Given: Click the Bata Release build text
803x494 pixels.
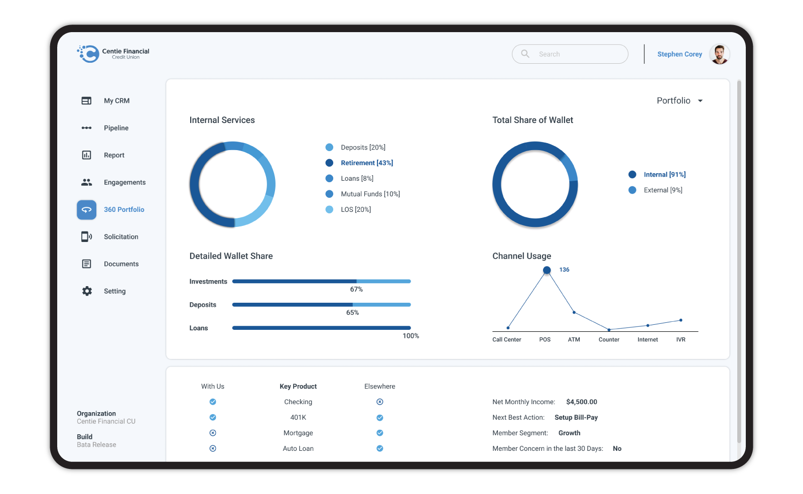Looking at the screenshot, I should [x=96, y=445].
